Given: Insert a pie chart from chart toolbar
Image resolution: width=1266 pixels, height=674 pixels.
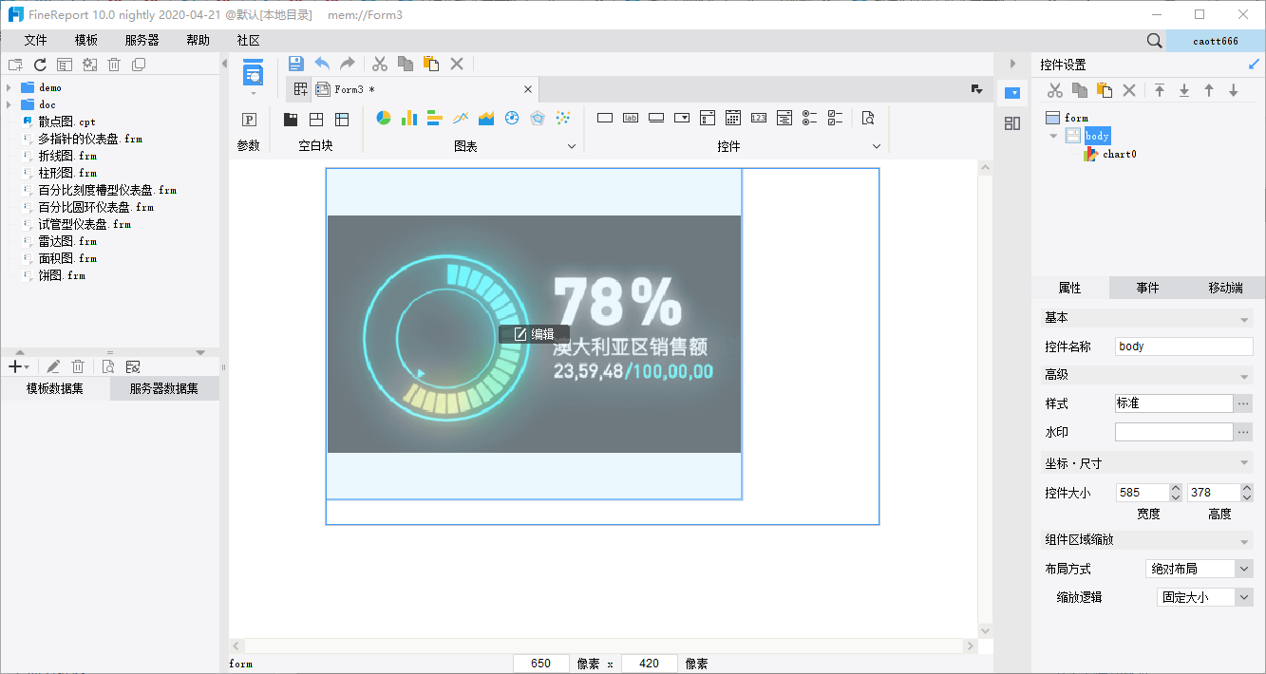Looking at the screenshot, I should 385,119.
